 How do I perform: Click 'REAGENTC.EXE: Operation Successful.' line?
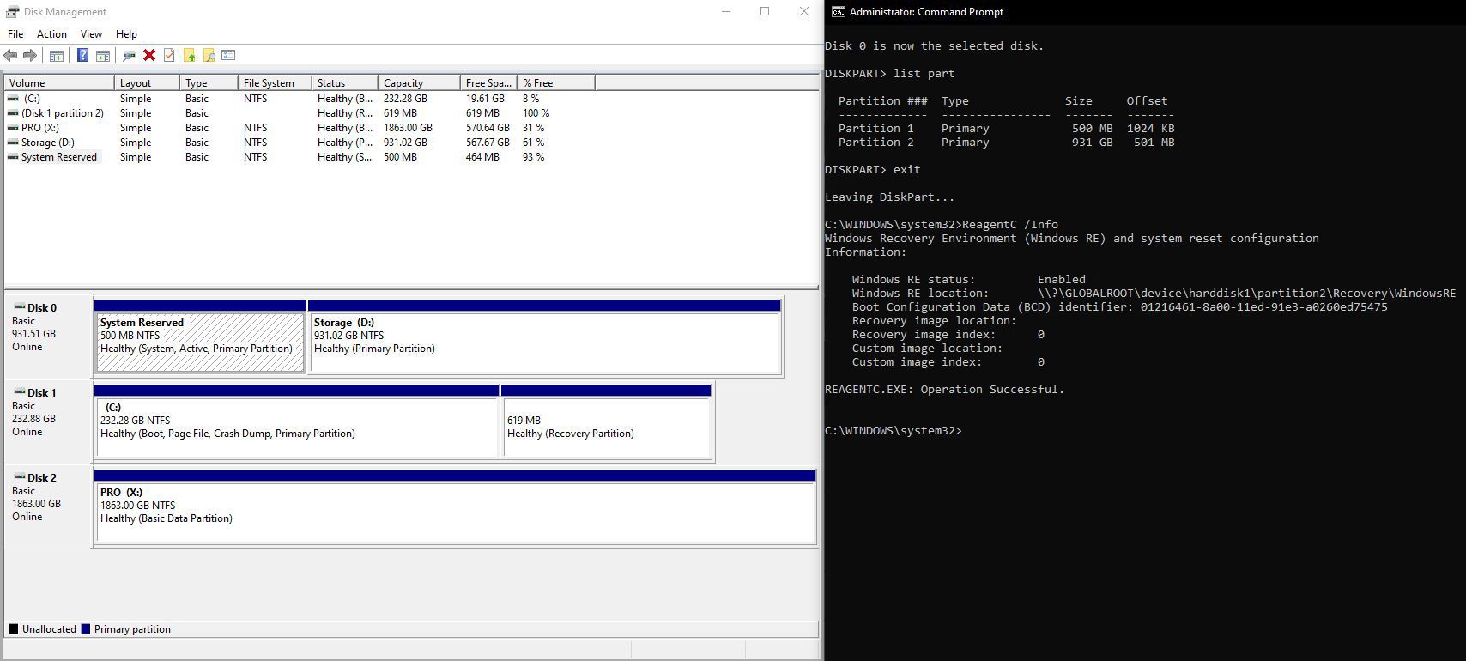tap(944, 390)
